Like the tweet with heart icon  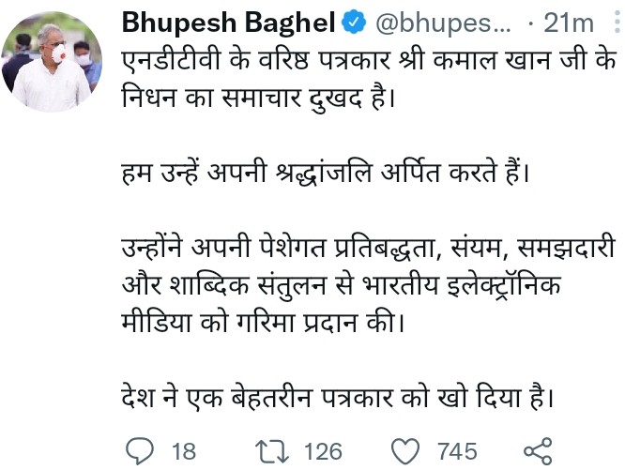tap(405, 451)
